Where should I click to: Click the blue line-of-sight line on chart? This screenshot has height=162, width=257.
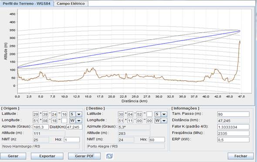click(129, 49)
